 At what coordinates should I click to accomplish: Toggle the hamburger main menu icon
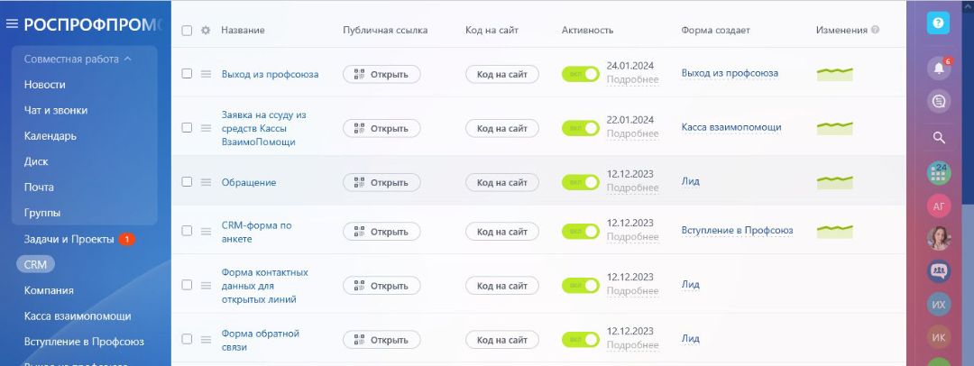point(12,24)
